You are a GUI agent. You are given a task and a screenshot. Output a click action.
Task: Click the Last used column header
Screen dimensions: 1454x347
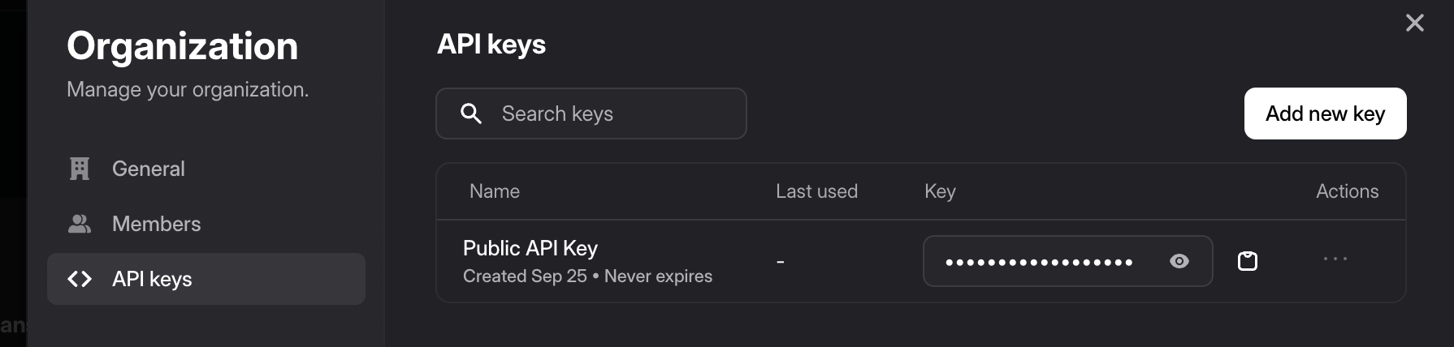pos(816,191)
